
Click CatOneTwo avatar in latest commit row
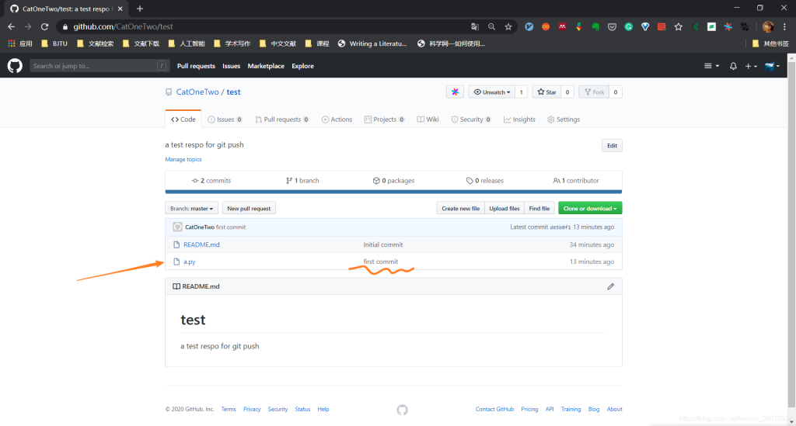pyautogui.click(x=177, y=227)
